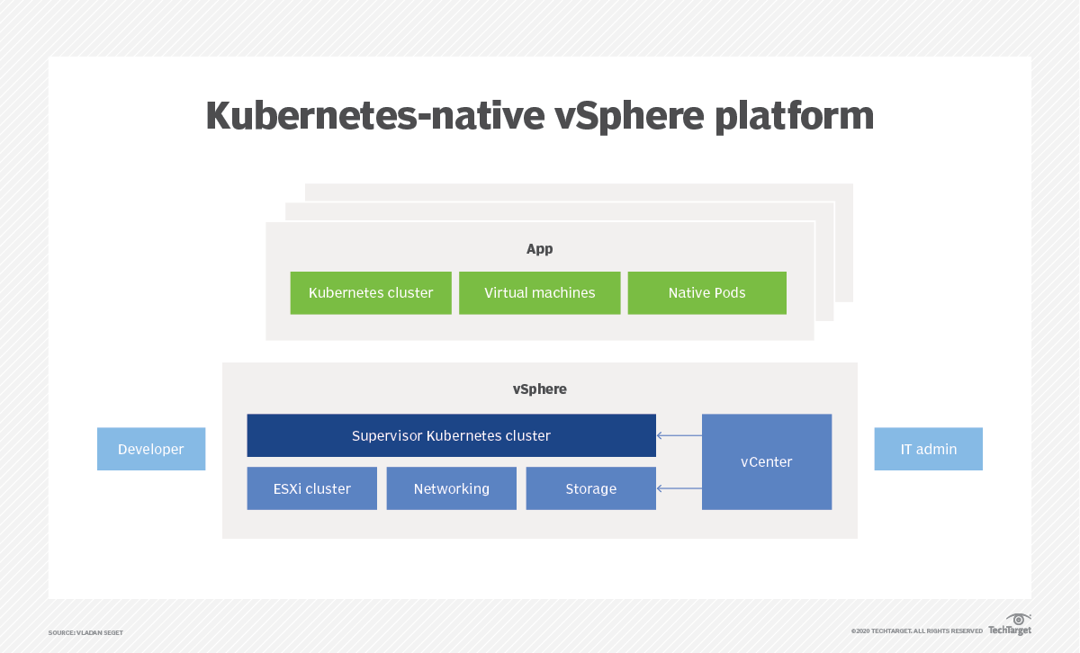Click the Virtual machines block
Image resolution: width=1080 pixels, height=653 pixels.
[x=540, y=292]
